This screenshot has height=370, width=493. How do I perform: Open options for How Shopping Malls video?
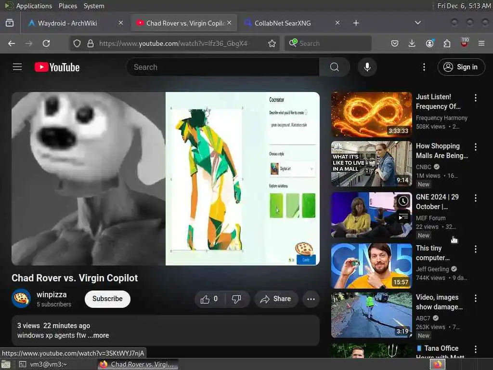point(475,147)
